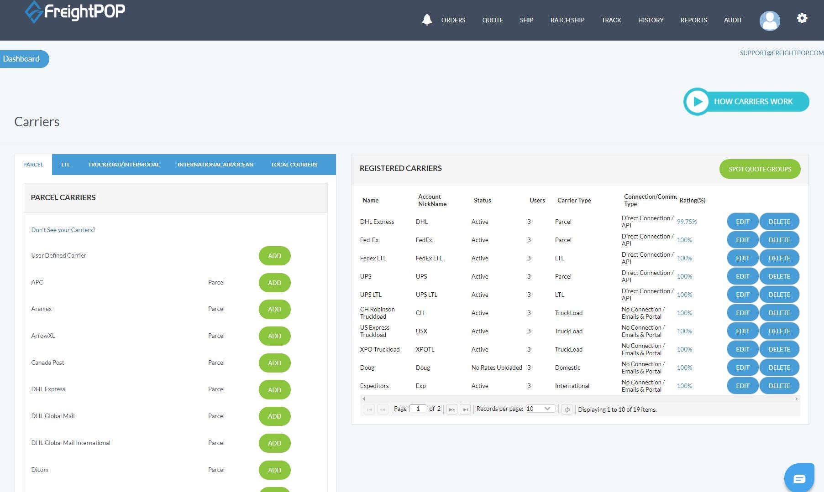This screenshot has height=492, width=824.
Task: Go to next page of carriers
Action: [451, 409]
